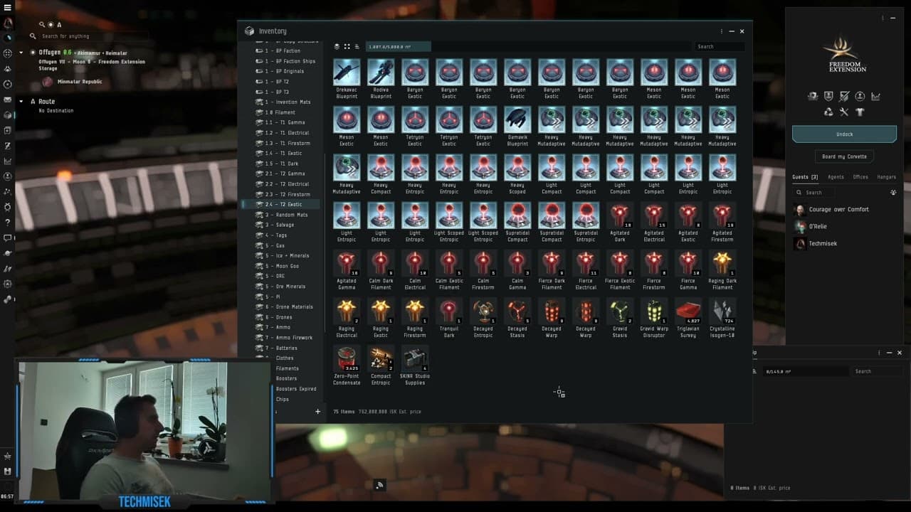
Task: Open the Inventory cube icon in sidebar
Action: 7,115
